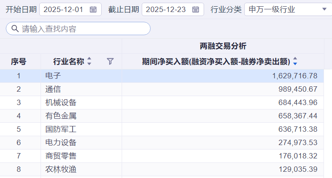
Task: Expand the 申万一级行业 classification dropdown
Action: coord(324,9)
